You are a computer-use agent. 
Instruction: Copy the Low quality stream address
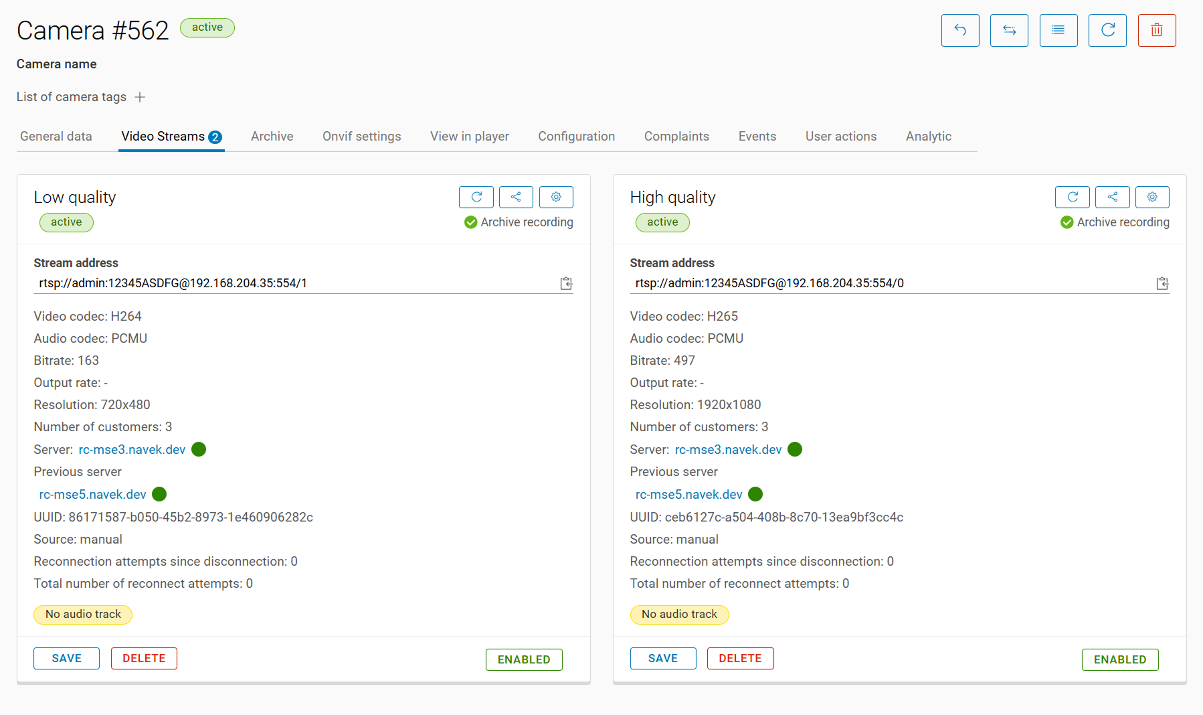click(x=565, y=283)
